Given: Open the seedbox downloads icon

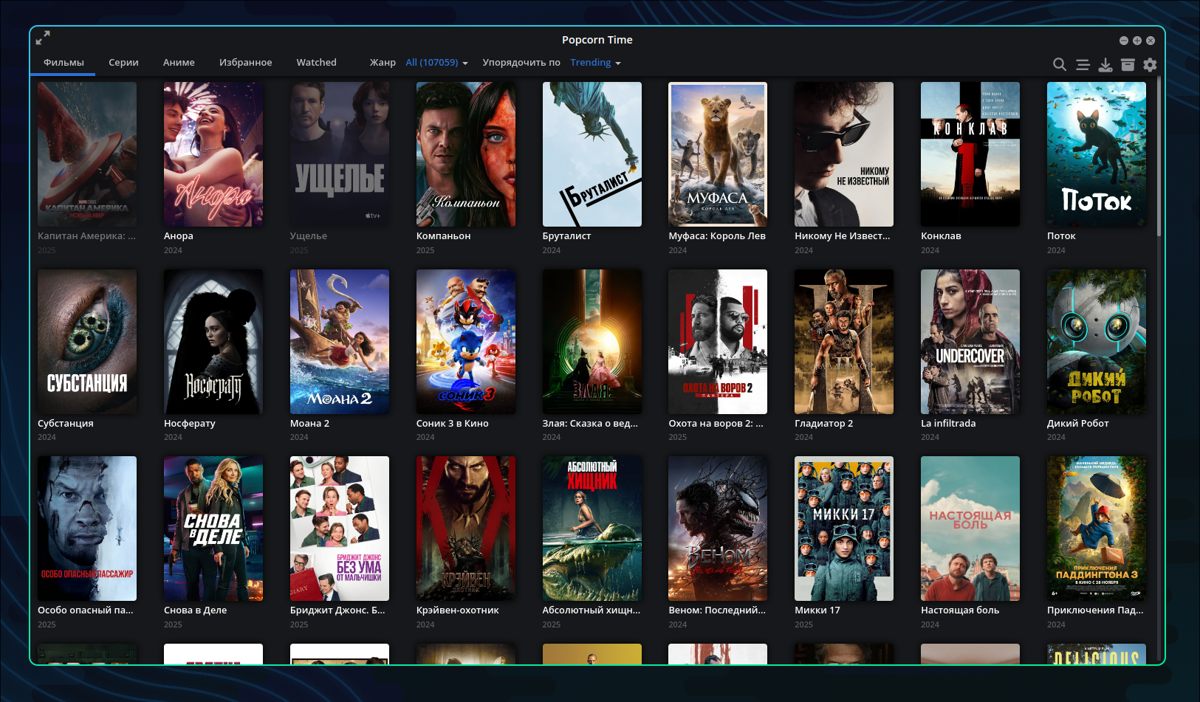Looking at the screenshot, I should coord(1105,64).
